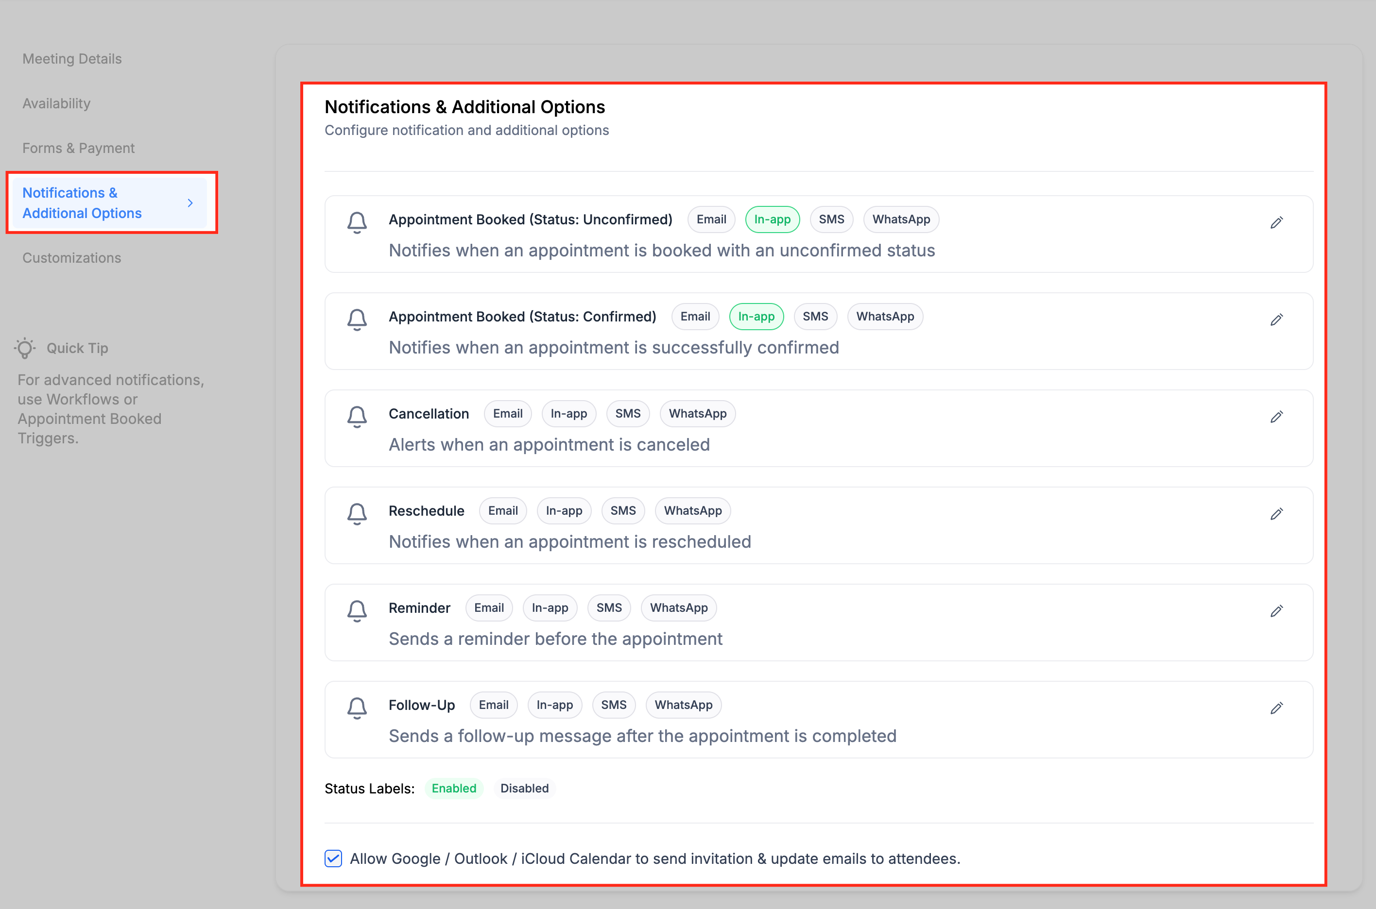Screen dimensions: 1376x909
Task: Open the Meeting Details section
Action: click(72, 59)
